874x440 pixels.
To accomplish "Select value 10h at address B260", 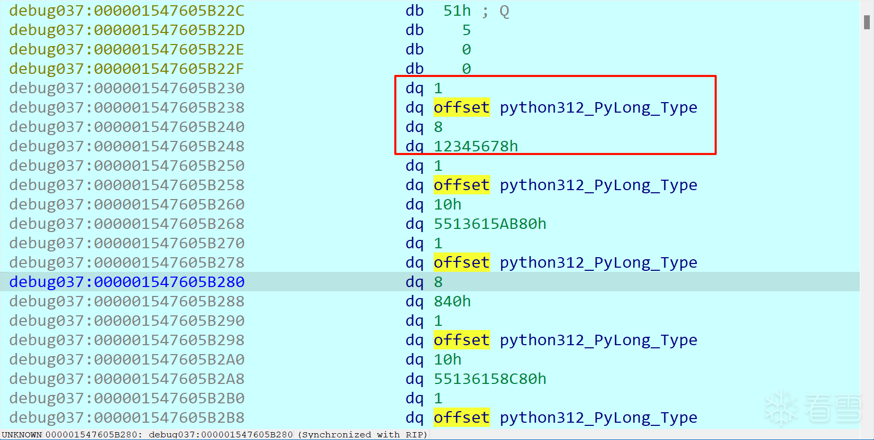I will pyautogui.click(x=448, y=205).
